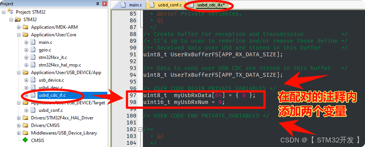Expand usbd_conf.c tree node dependencies
365x147 pixels.
click(x=26, y=110)
